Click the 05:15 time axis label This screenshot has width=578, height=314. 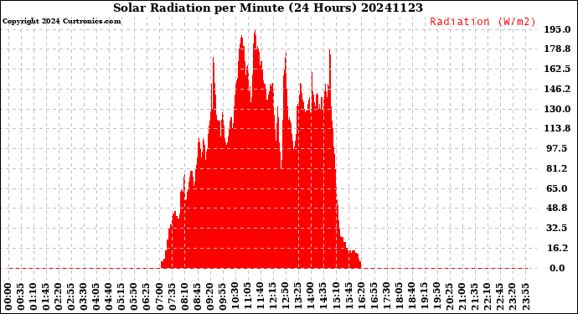click(x=121, y=297)
